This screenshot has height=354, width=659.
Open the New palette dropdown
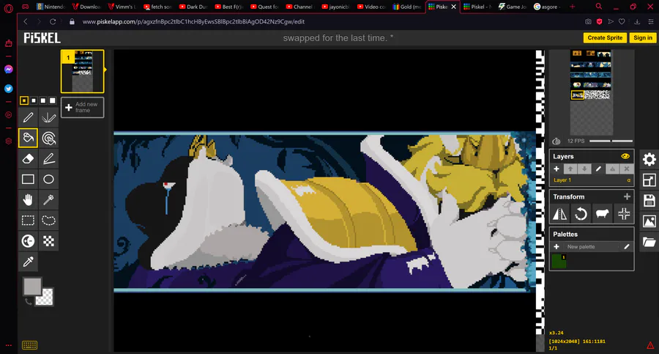(x=592, y=247)
